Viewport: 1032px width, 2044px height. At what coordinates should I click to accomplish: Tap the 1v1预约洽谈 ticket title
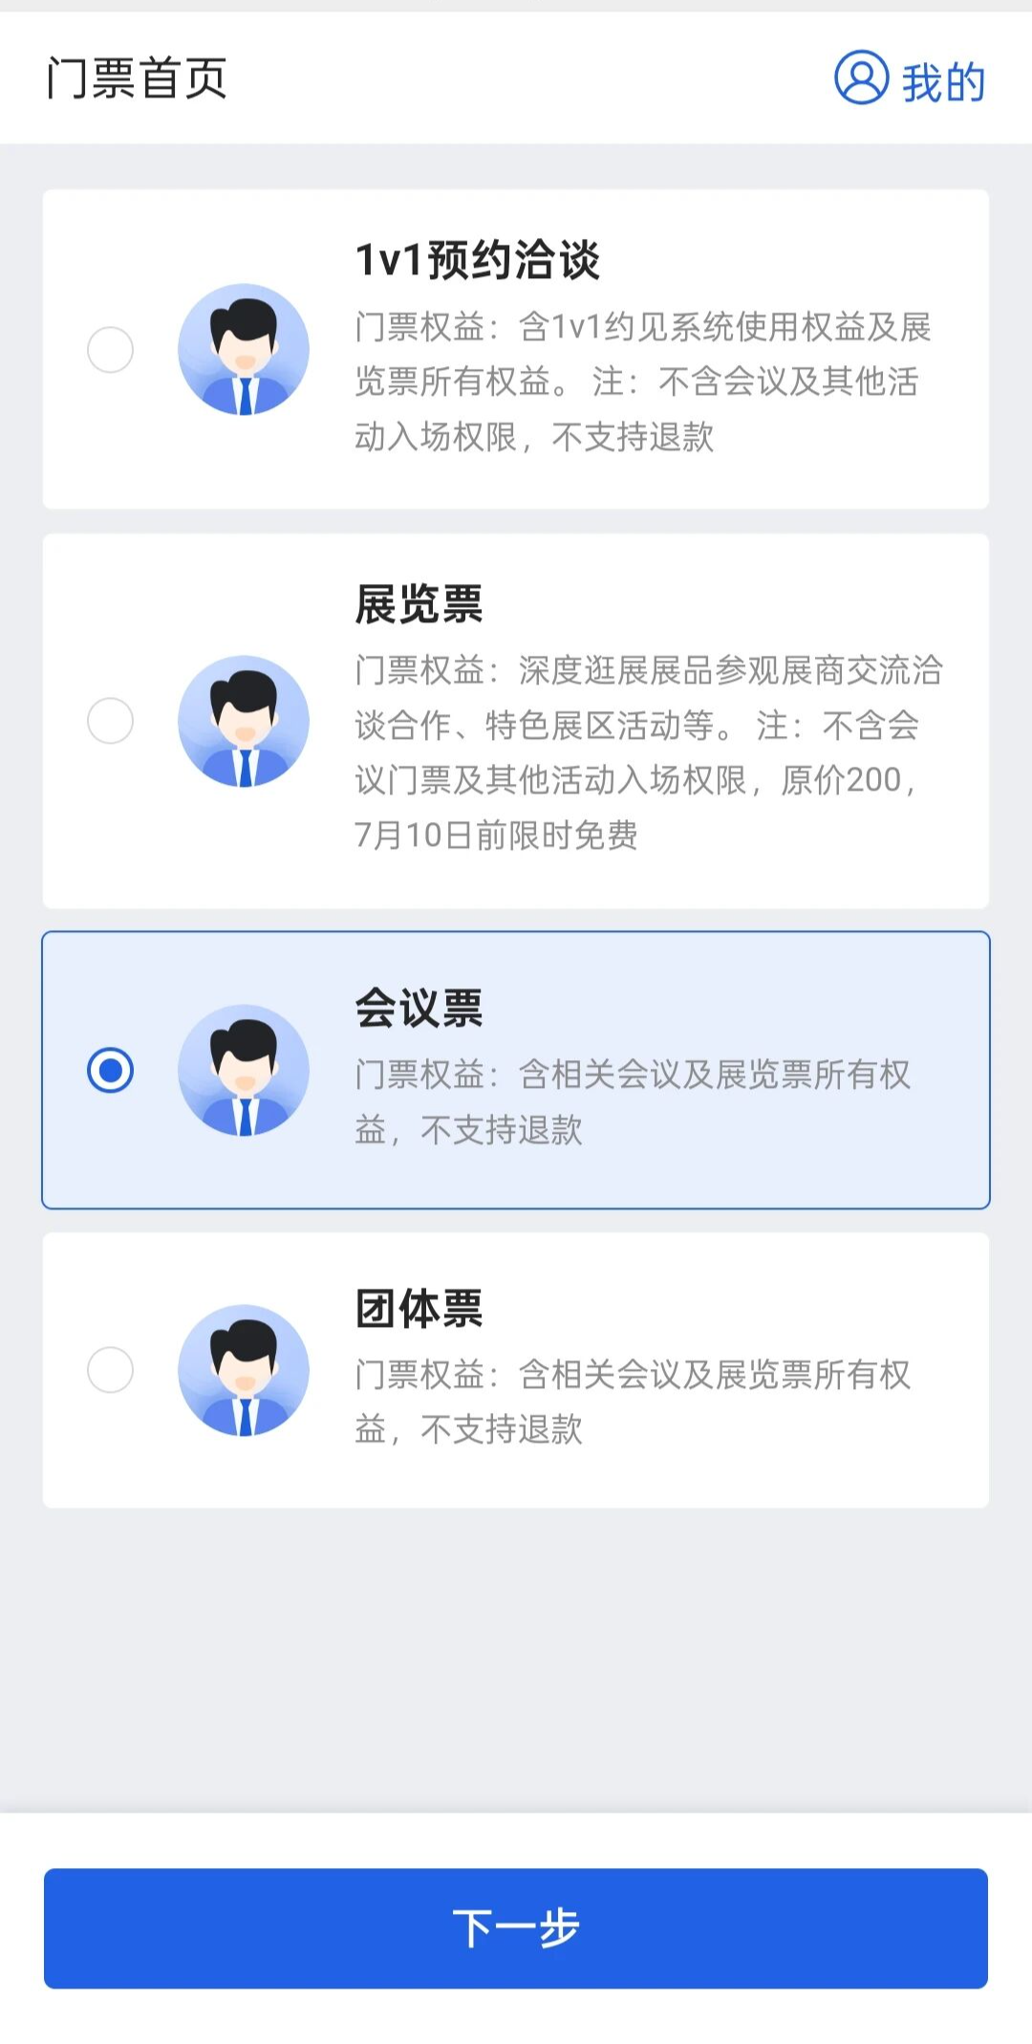(477, 259)
